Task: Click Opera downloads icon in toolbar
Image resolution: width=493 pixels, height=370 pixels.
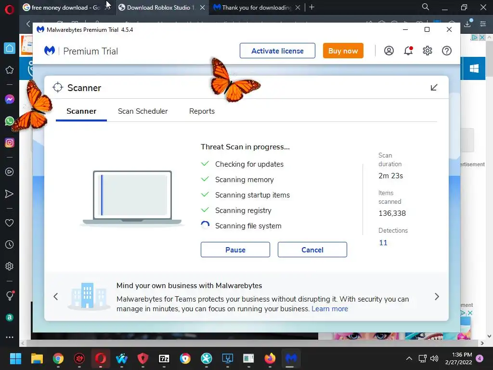Action: [467, 24]
